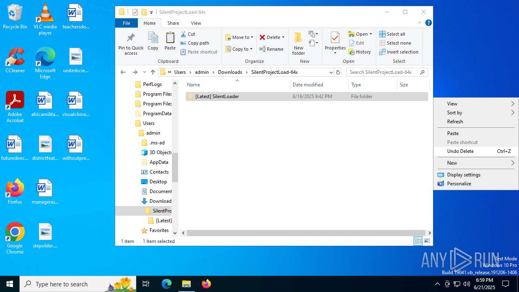The width and height of the screenshot is (519, 292).
Task: Switch to large thumbnails view icon
Action: [x=427, y=241]
